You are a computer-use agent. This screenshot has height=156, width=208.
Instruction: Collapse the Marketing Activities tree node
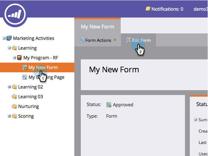4,38
